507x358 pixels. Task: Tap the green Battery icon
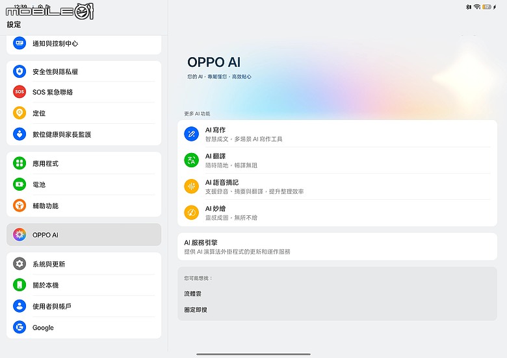(x=19, y=184)
